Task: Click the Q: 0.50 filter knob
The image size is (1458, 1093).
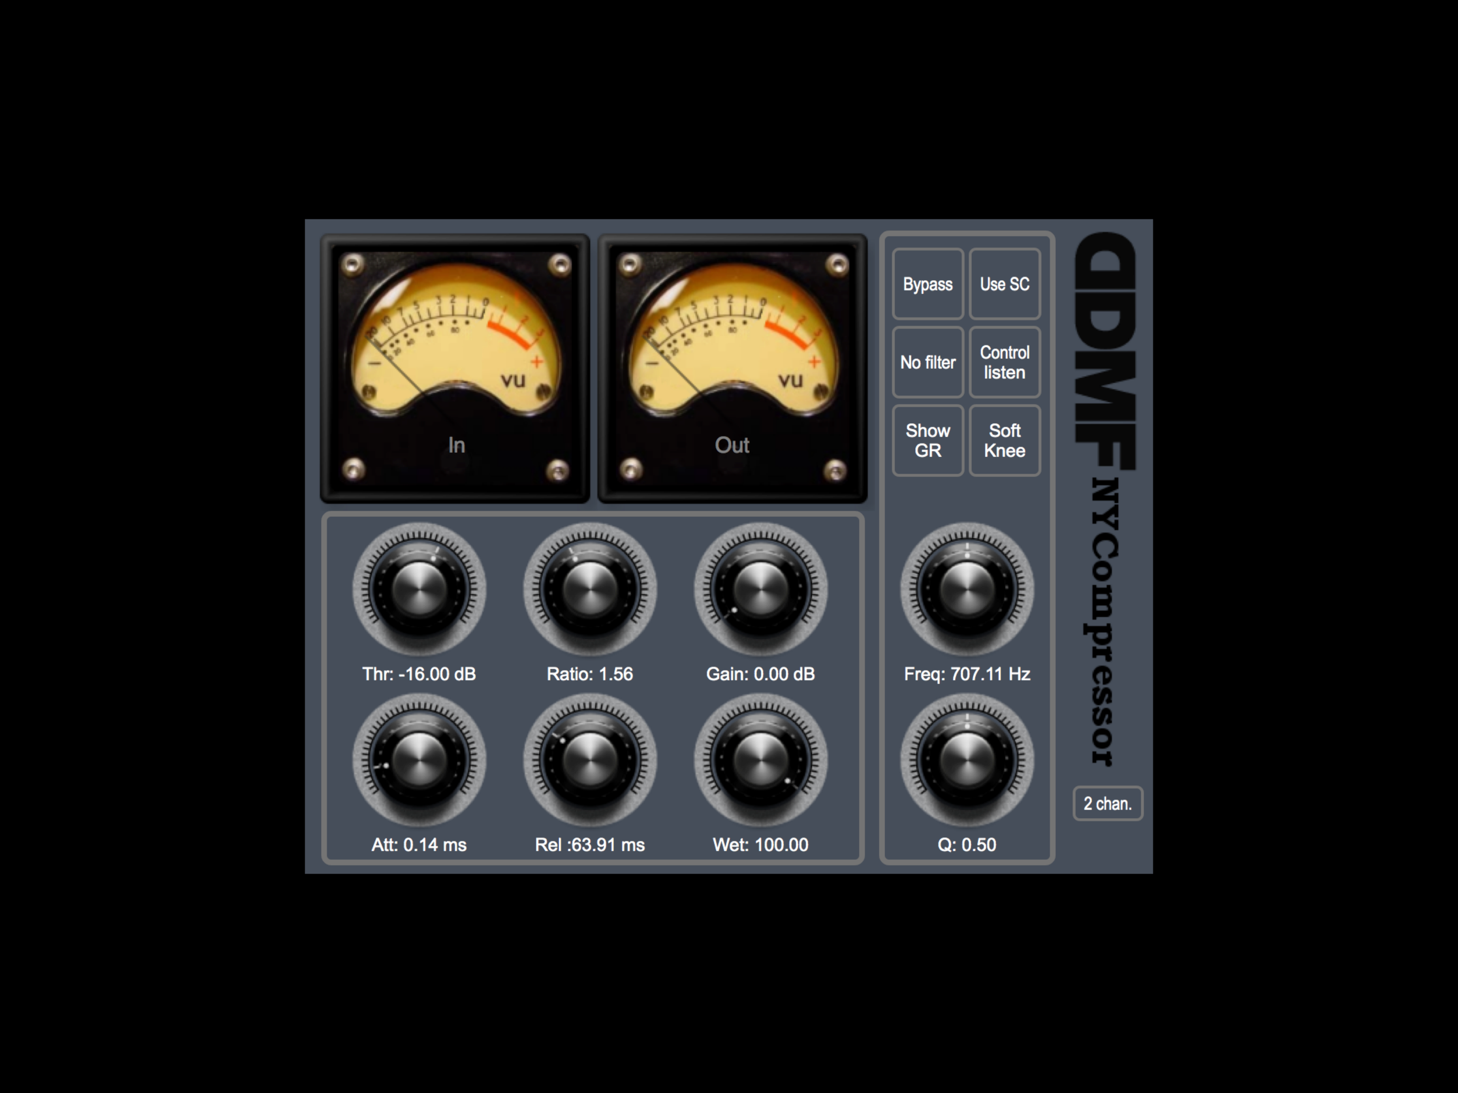Action: [x=967, y=762]
